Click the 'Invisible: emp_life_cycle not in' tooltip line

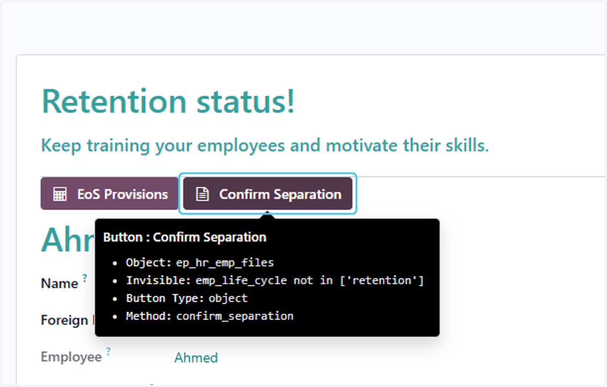click(275, 280)
